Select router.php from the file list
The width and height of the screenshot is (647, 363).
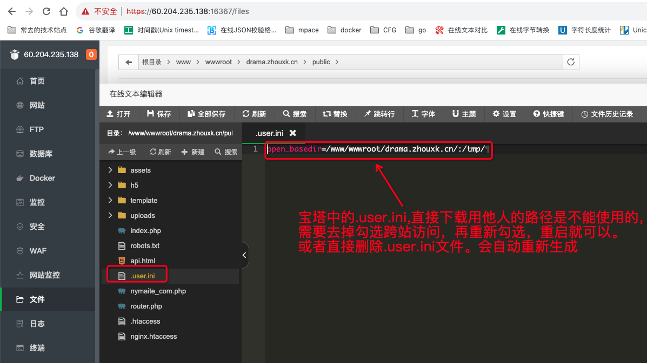[x=146, y=306]
